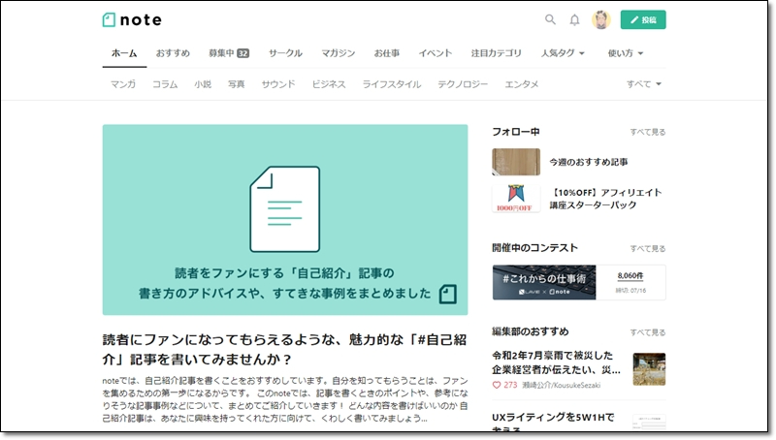
Task: Open the 今週のおすすめ記事 thumbnail image
Action: (x=515, y=162)
